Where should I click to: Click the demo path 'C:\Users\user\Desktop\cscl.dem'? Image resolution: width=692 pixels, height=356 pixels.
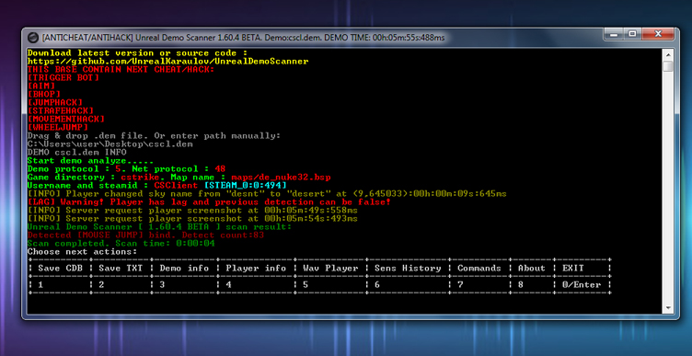point(110,144)
